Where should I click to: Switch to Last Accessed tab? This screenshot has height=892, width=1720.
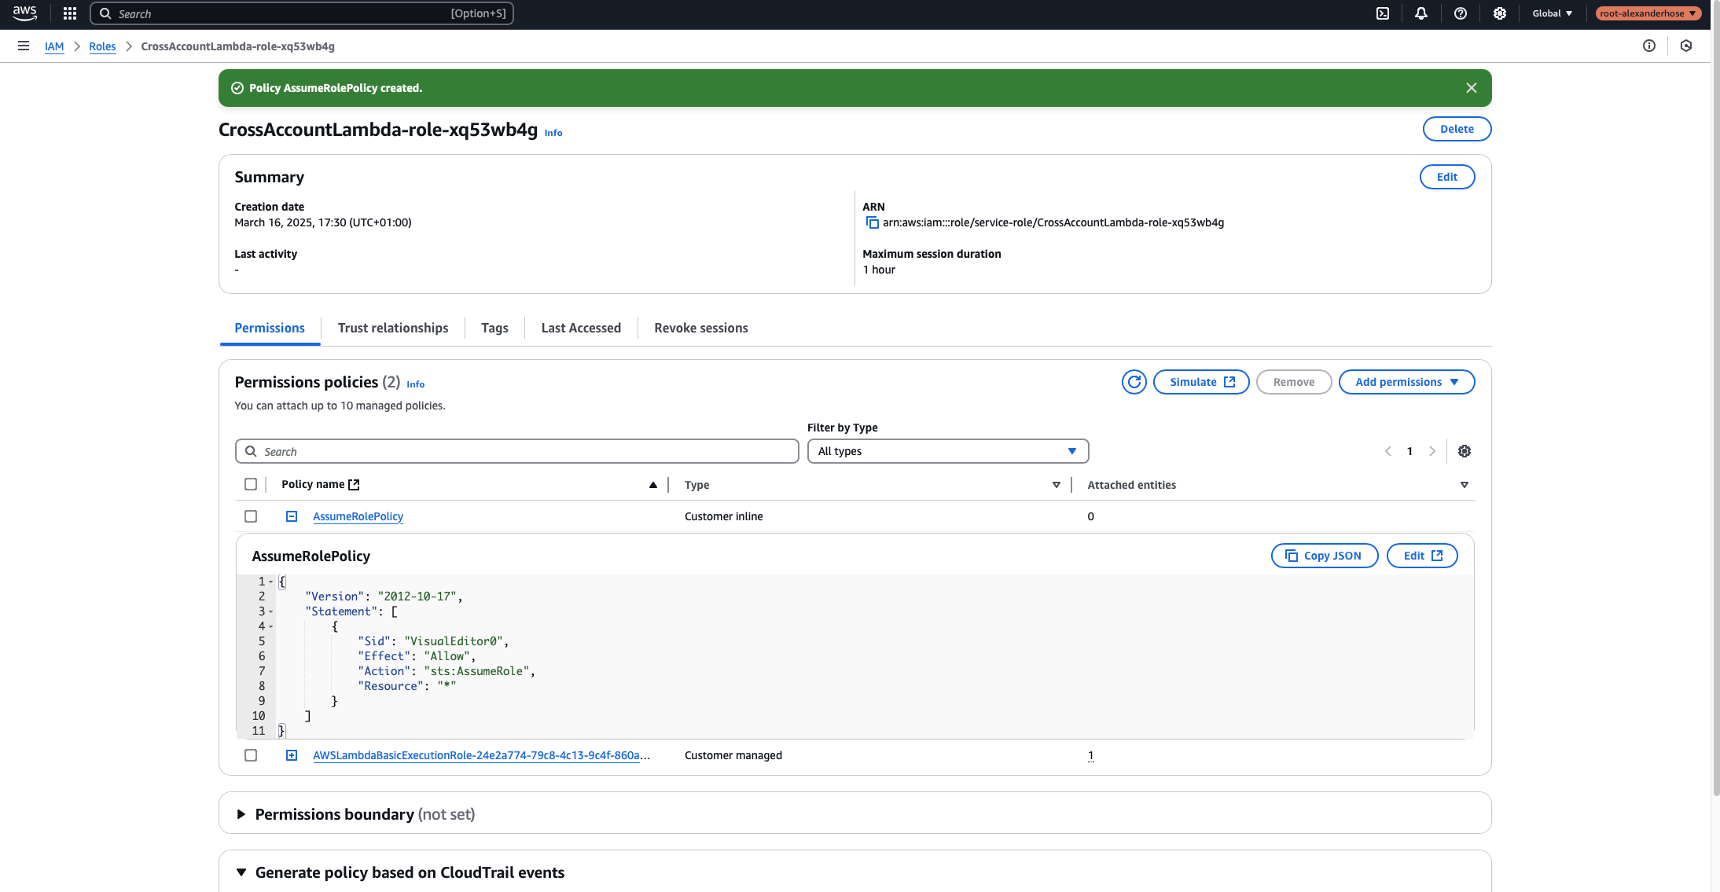point(580,328)
